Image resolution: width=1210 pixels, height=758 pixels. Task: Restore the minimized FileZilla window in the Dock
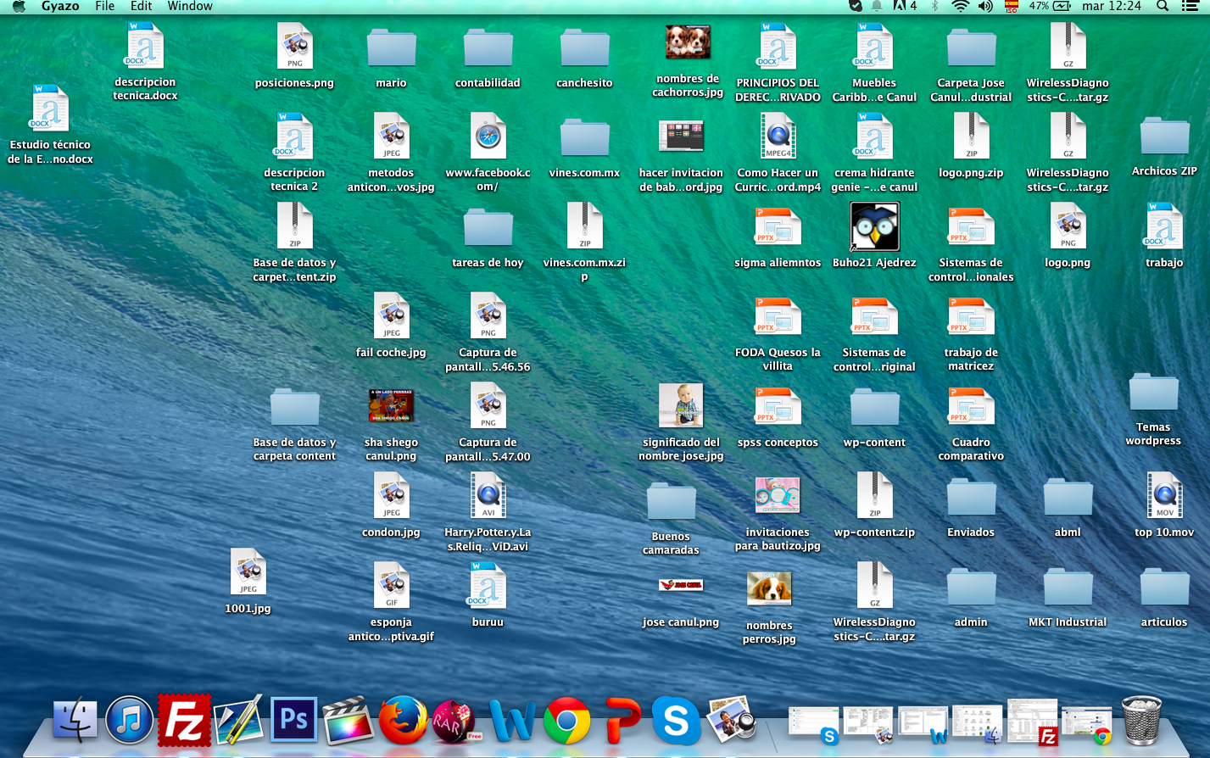(x=1033, y=722)
